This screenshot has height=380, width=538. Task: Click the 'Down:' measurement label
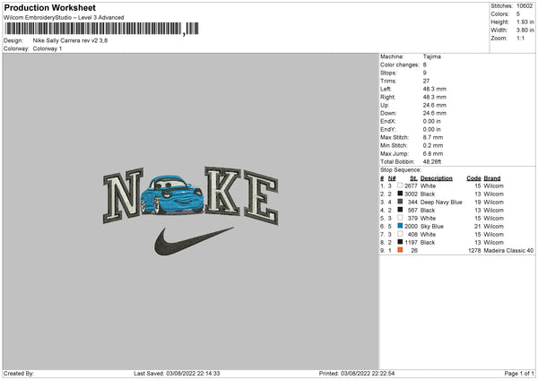coord(388,113)
